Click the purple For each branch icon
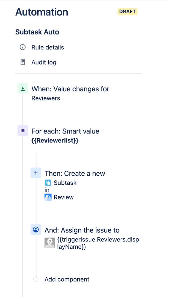Viewport: 169px width, 297px height. 23,131
